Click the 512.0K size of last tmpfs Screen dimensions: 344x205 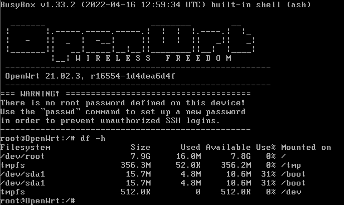[135, 192]
